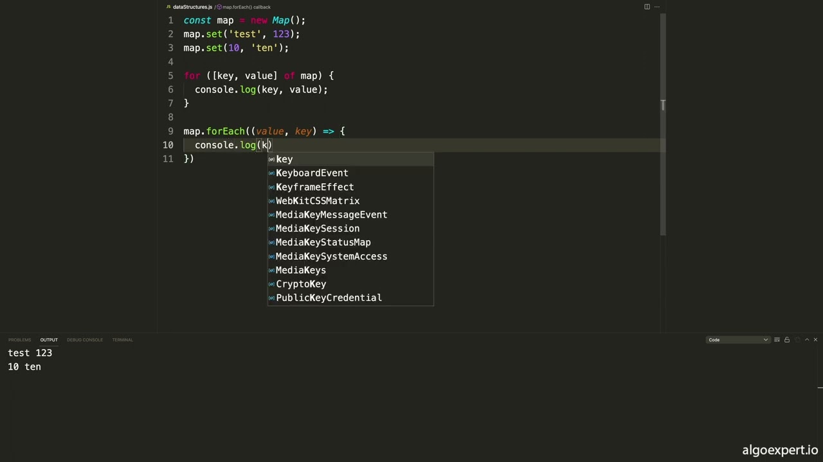Click the editor vertical scrollbar thumb
Screen dimensions: 823x462
point(663,123)
